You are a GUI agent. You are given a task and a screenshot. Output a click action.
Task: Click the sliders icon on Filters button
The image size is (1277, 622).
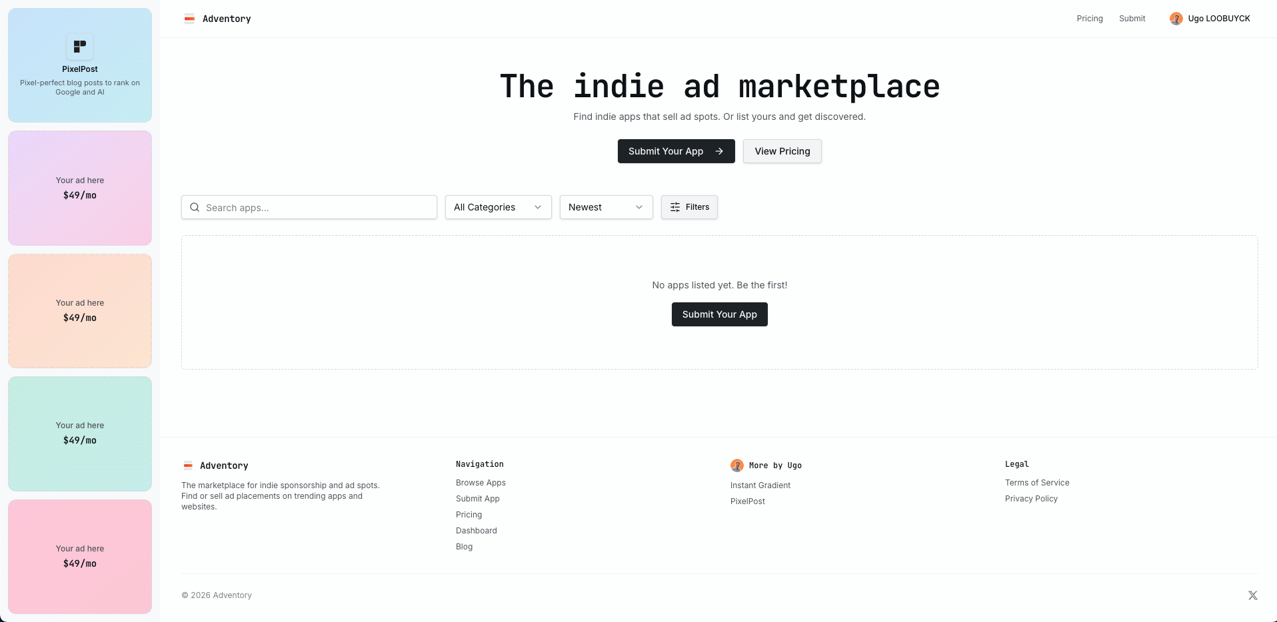[x=675, y=207]
